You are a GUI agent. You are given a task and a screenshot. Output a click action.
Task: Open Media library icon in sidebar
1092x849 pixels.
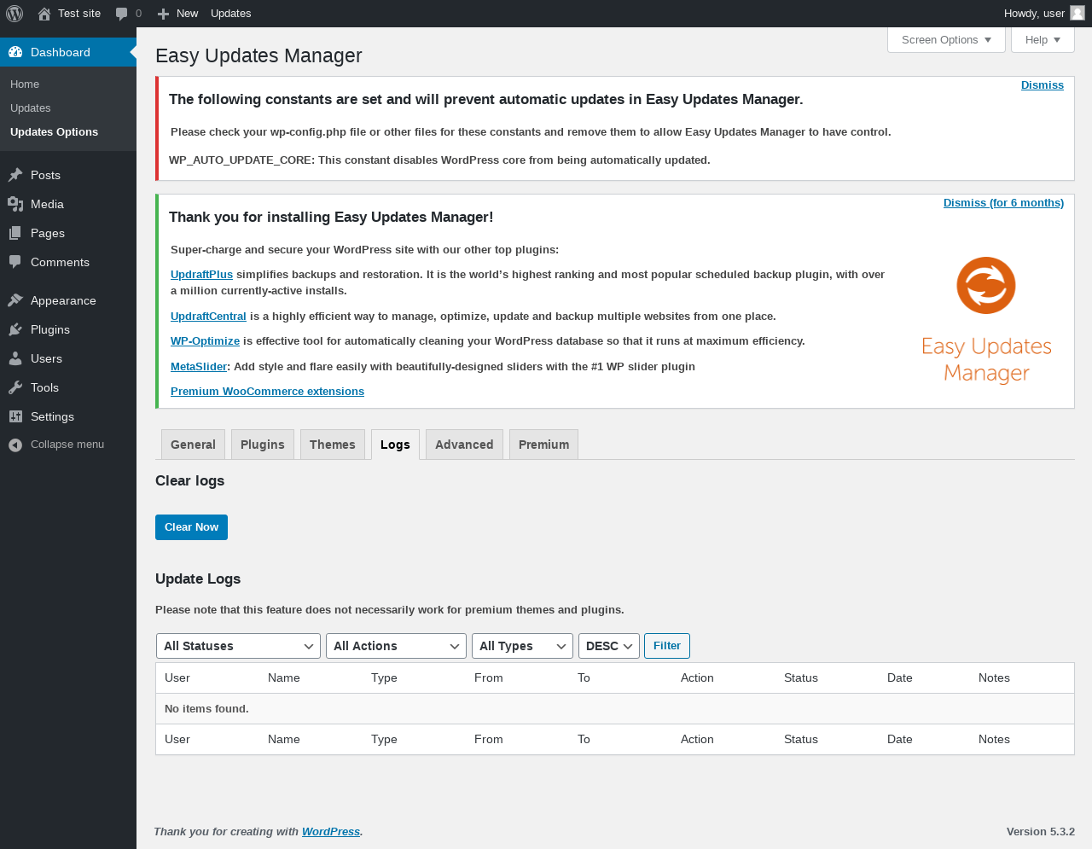pyautogui.click(x=15, y=204)
